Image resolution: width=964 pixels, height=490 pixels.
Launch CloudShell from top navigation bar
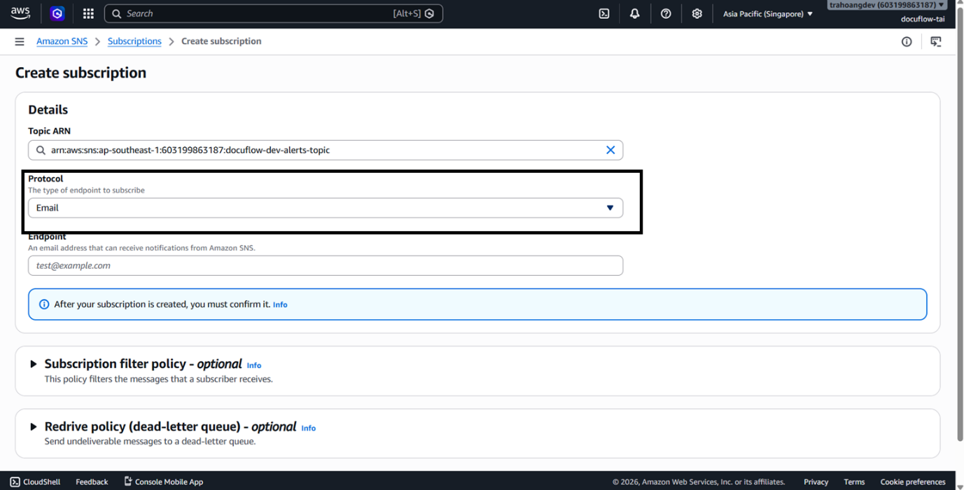click(604, 13)
